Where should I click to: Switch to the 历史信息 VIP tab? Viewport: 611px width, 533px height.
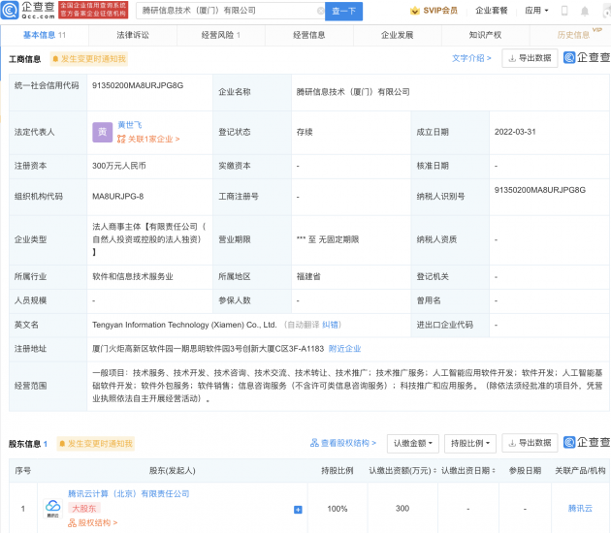[573, 35]
